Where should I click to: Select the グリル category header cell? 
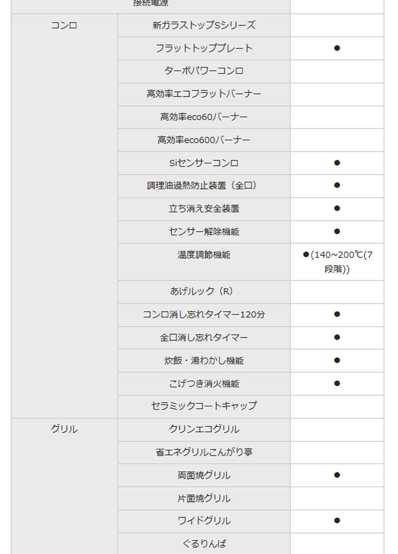(64, 429)
